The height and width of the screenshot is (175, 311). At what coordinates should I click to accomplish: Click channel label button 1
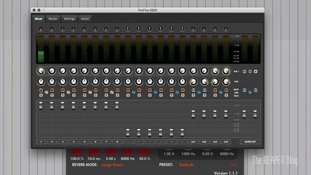41,141
